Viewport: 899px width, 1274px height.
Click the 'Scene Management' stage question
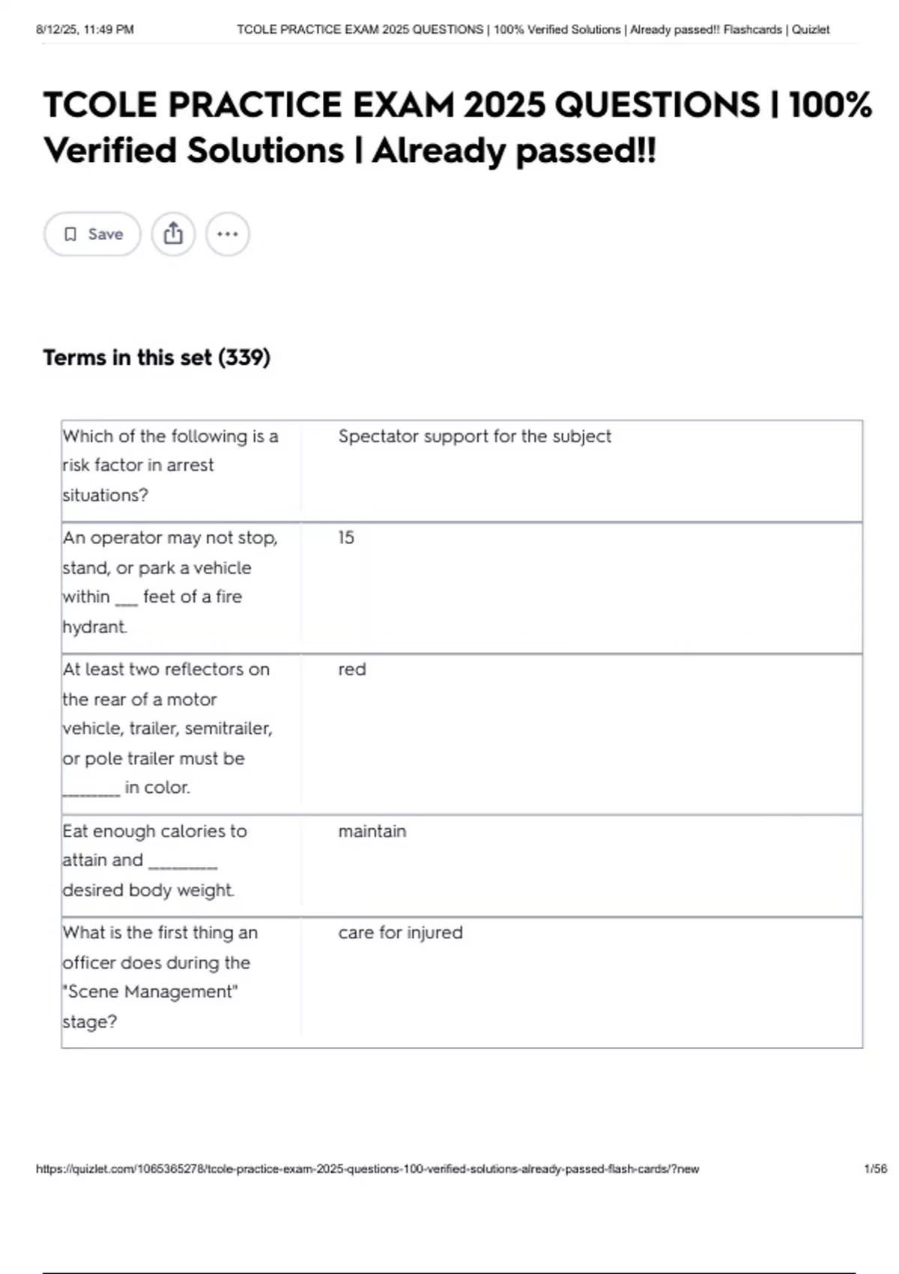[x=160, y=977]
